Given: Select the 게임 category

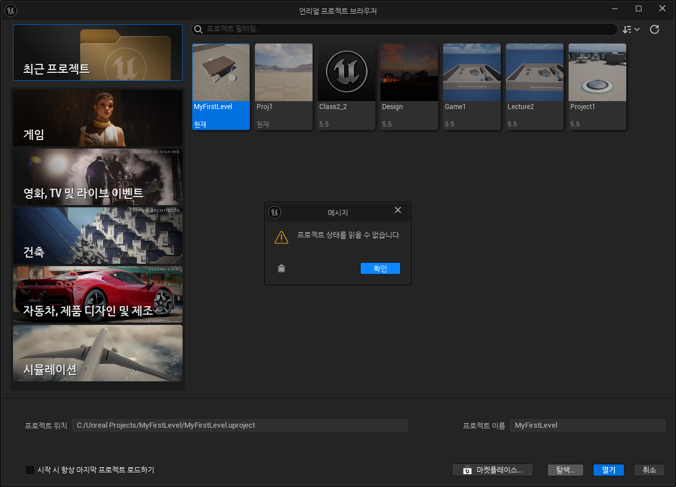Looking at the screenshot, I should pyautogui.click(x=98, y=118).
